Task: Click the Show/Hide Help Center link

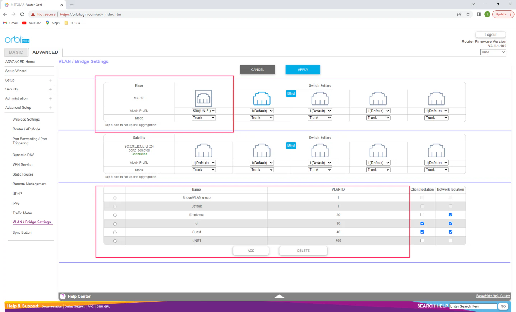Action: pyautogui.click(x=493, y=296)
